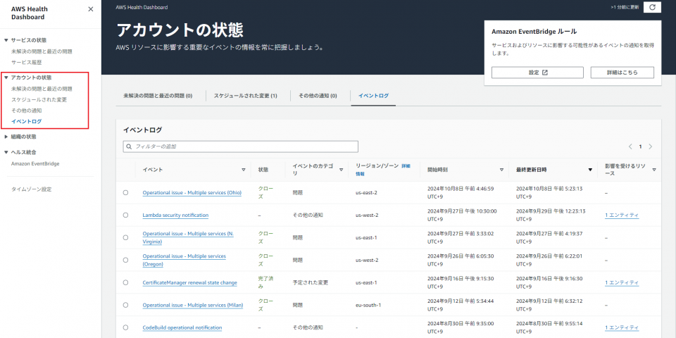Click the search icon in the filter box
The image size is (676, 338).
[x=129, y=146]
